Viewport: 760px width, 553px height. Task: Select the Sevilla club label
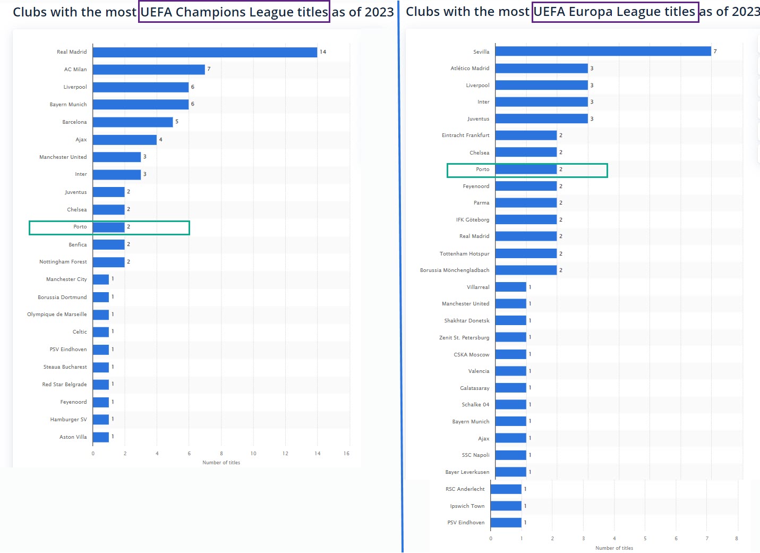click(x=481, y=52)
